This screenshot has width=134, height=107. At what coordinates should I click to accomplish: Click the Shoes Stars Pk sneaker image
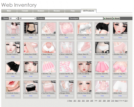click(84, 48)
